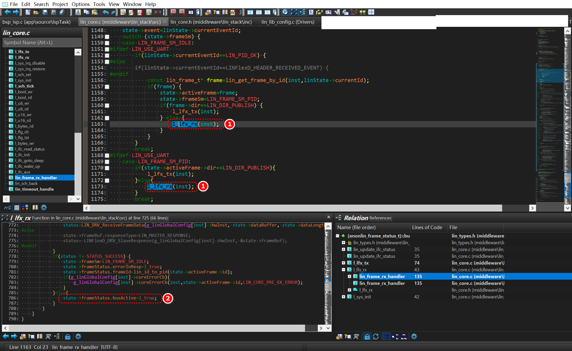Expand l_sys_init node in Relation tree
Viewport: 572px width, 351px height.
click(344, 297)
